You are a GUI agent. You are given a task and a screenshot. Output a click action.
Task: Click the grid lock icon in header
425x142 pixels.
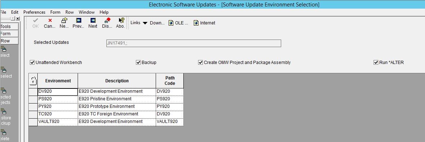coord(33,81)
